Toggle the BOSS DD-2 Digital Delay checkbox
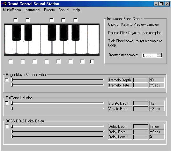Image resolution: width=171 pixels, height=151 pixels. tap(7, 126)
